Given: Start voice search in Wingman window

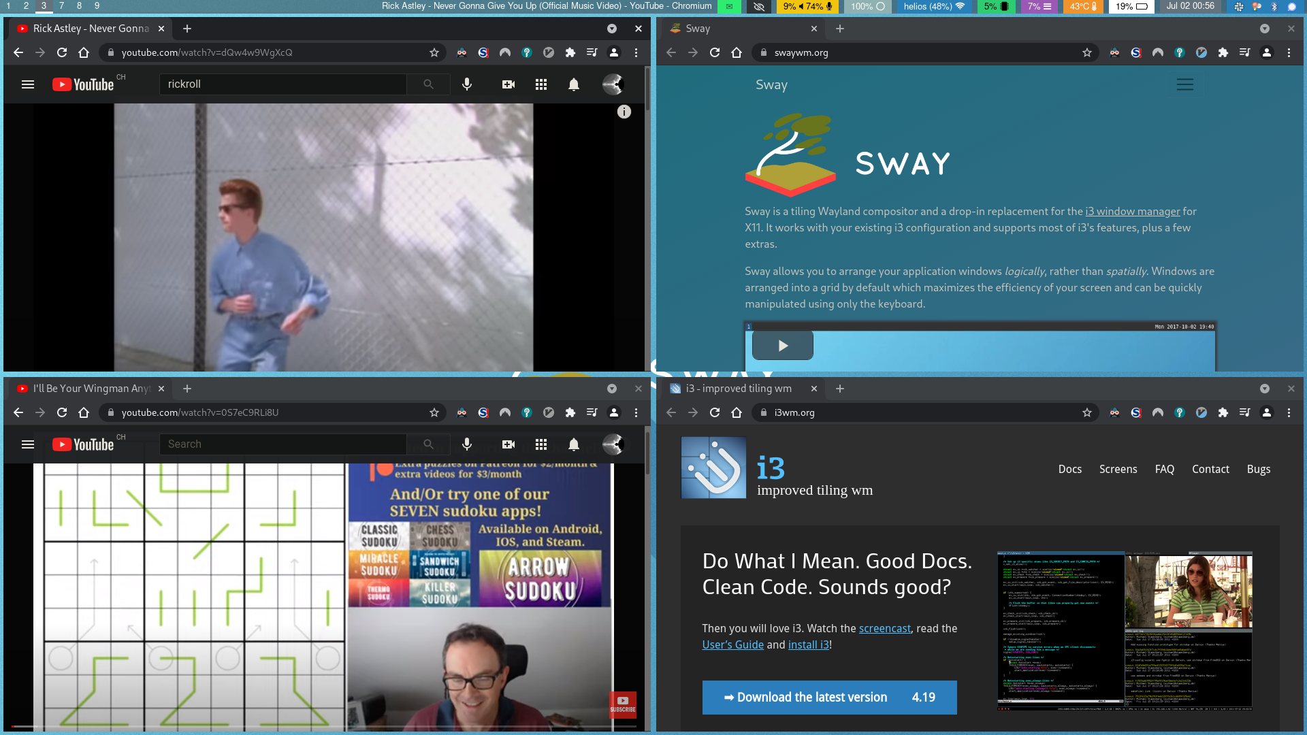Looking at the screenshot, I should pos(467,444).
